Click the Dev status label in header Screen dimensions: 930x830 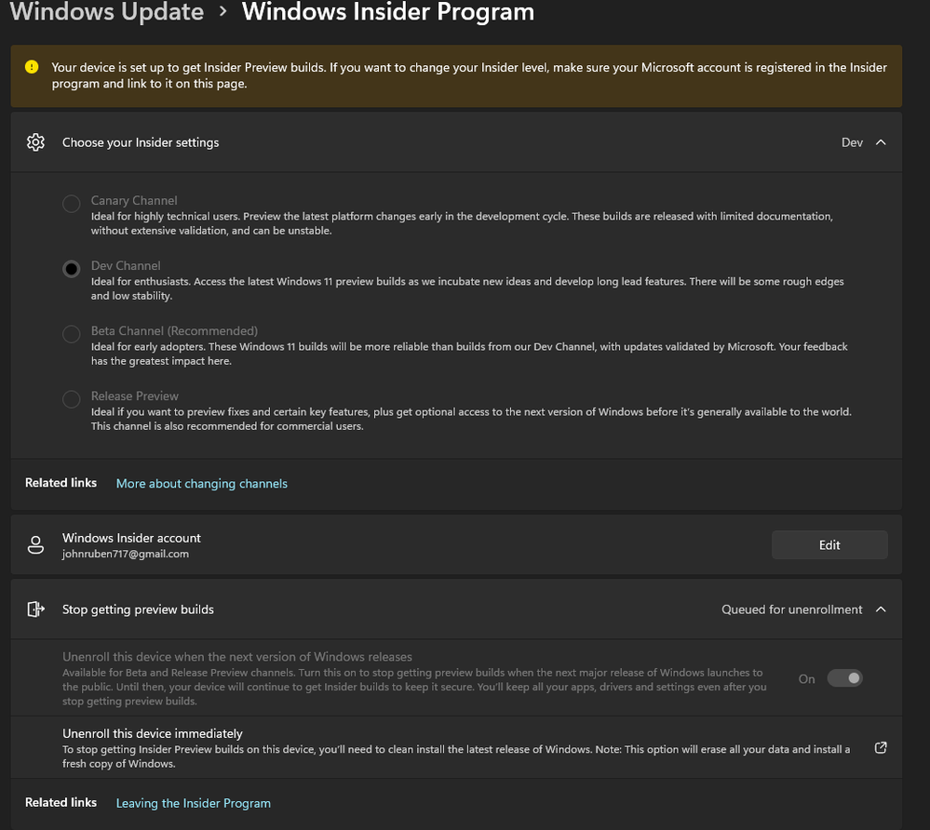click(852, 142)
